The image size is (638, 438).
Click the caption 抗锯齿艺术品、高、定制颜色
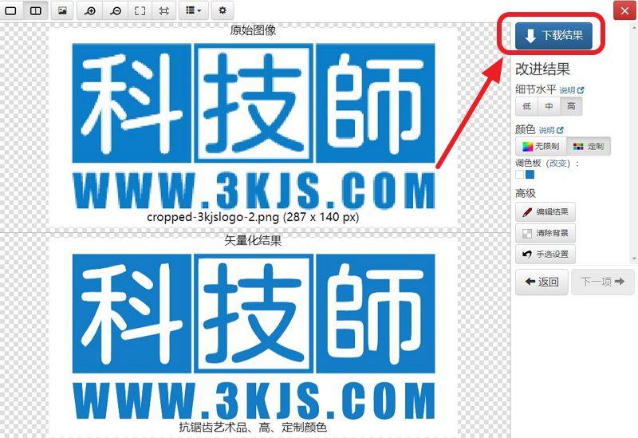pyautogui.click(x=253, y=428)
